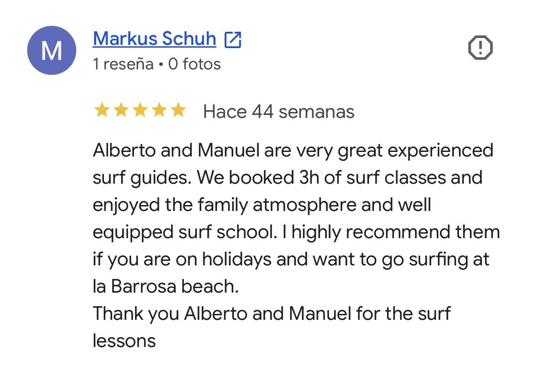The image size is (535, 372).
Task: Select the fourth yellow rating star
Action: coord(159,111)
